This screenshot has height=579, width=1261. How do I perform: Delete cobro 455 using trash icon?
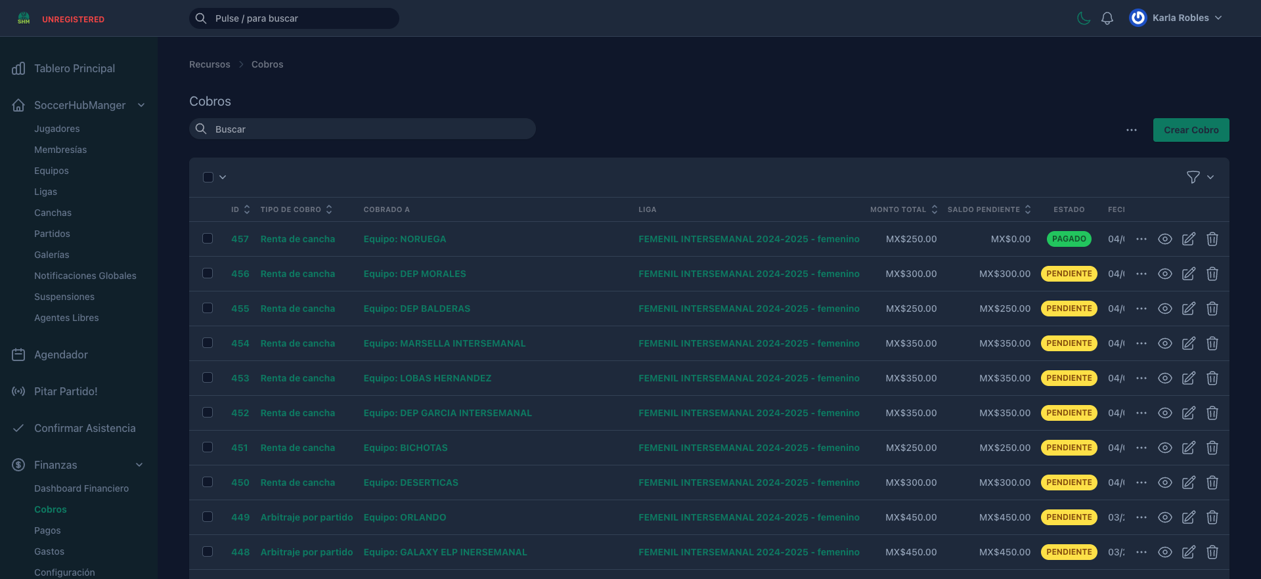tap(1212, 309)
